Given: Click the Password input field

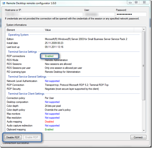Looking at the screenshot, I should (x=131, y=14).
